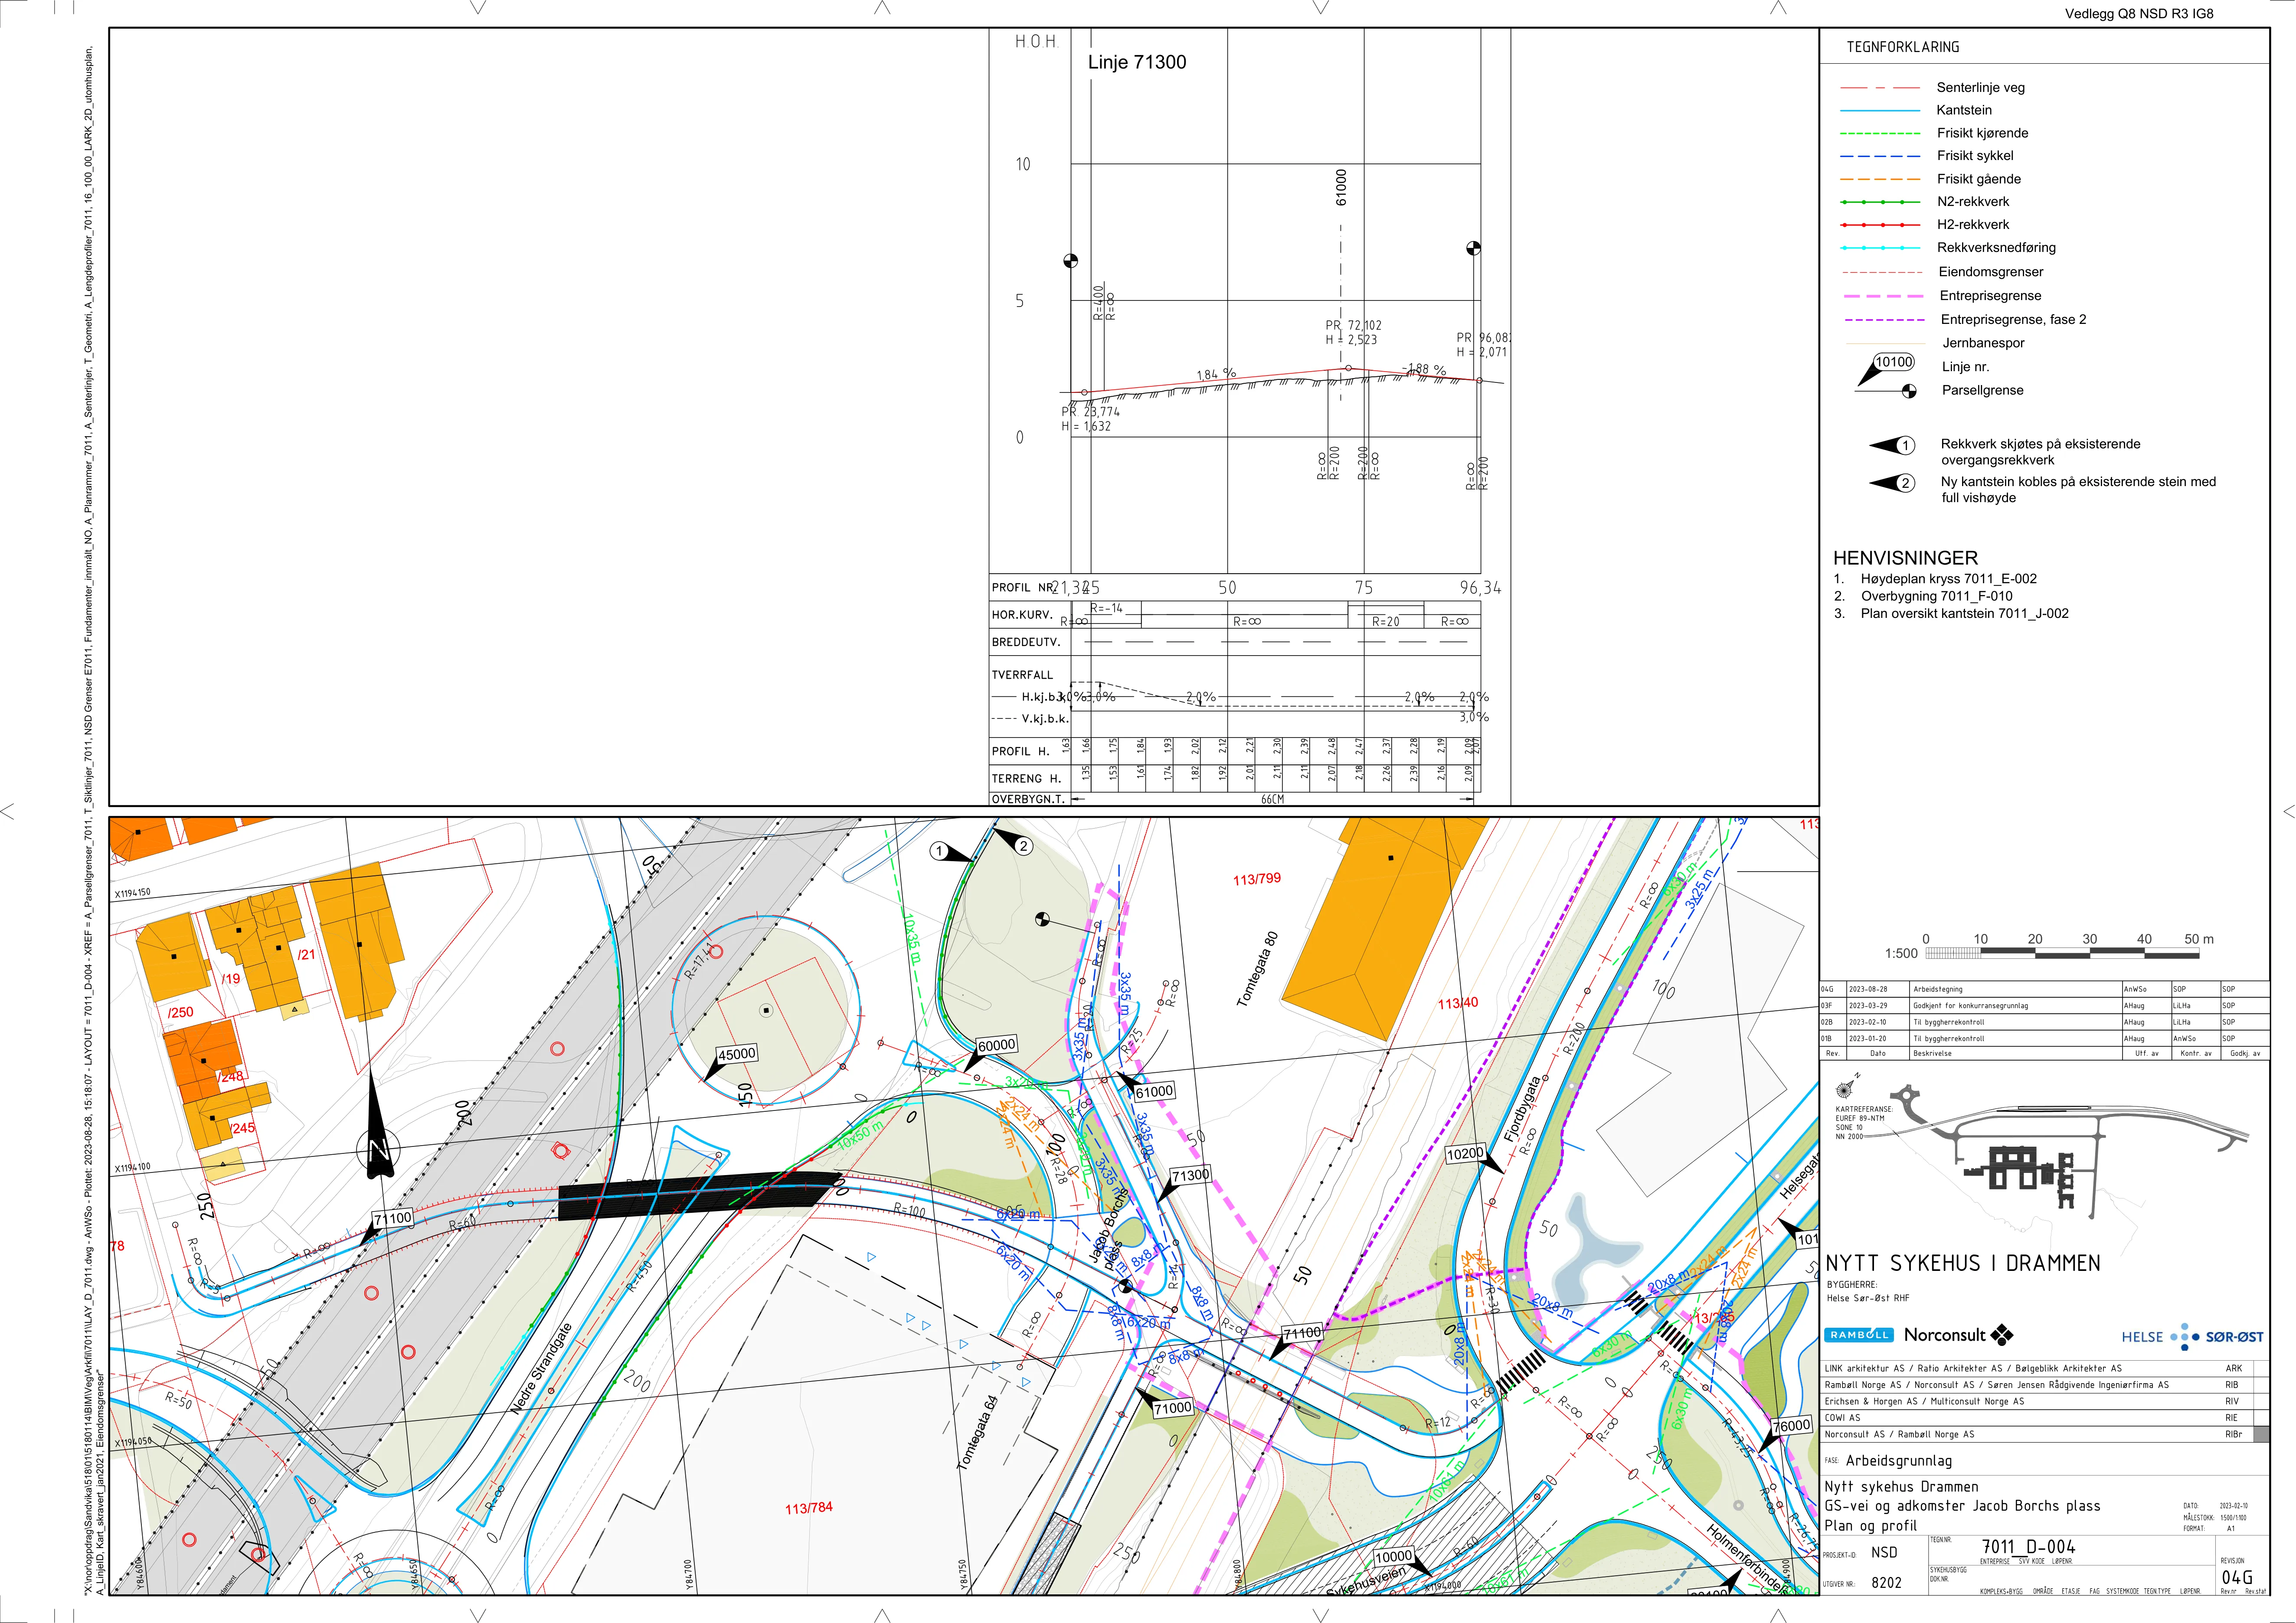The width and height of the screenshot is (2296, 1623).
Task: Select the 'Frisikt sykkel' legend label
Action: click(1975, 156)
